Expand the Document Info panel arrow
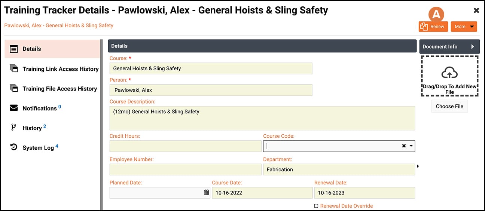 (x=473, y=47)
